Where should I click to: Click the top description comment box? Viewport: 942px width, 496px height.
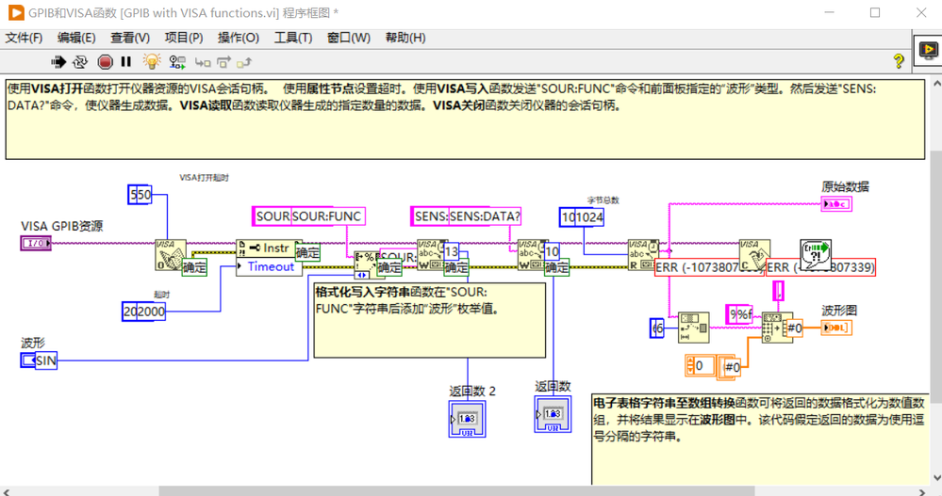[x=465, y=120]
